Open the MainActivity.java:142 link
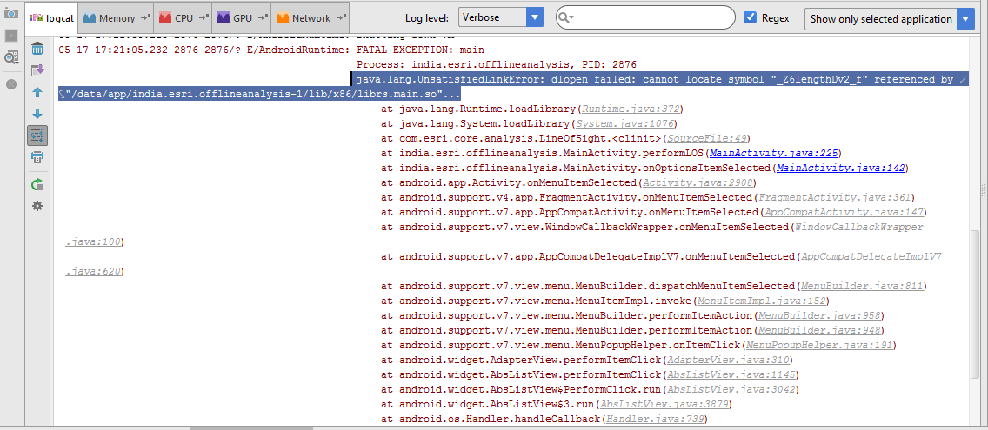The width and height of the screenshot is (988, 430). coord(840,169)
